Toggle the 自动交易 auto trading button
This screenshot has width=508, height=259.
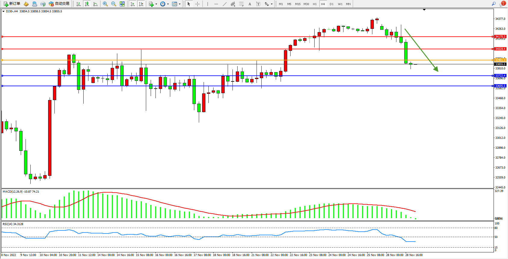coord(59,4)
